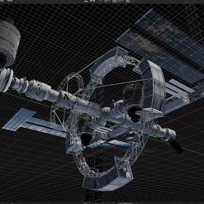The width and height of the screenshot is (204, 204).
Task: Select the large cylindrical module at far left
Action: [9, 43]
